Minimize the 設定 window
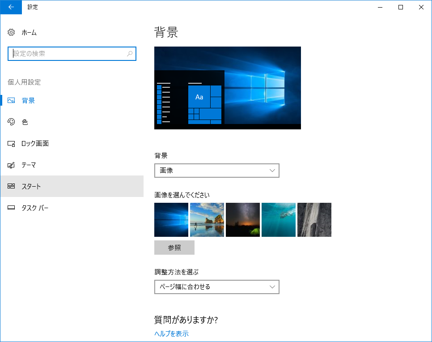The height and width of the screenshot is (342, 432). tap(380, 7)
